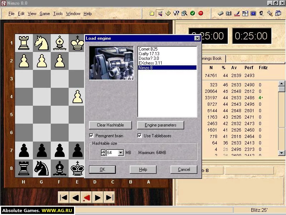Viewport: 286px width, 215px height.
Task: Click the head silhouette toolbar icon
Action: [x=261, y=13]
